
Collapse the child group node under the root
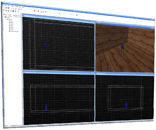pos(6,19)
